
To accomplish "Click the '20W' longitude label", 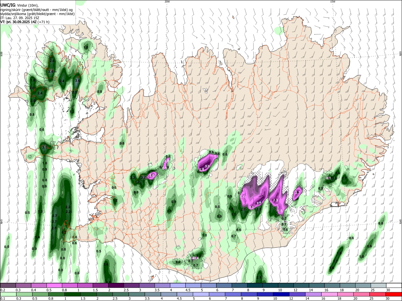I will (167, 2).
